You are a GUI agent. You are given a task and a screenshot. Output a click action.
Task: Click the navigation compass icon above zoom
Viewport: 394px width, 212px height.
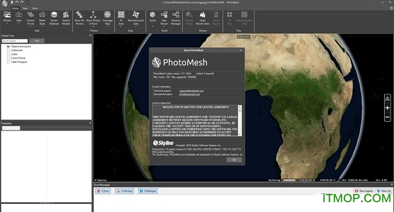click(387, 98)
